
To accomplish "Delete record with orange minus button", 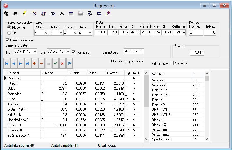I will coord(41,63).
